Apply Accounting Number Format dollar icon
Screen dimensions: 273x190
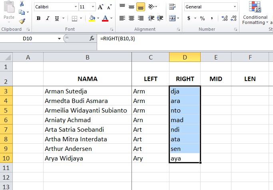click(x=189, y=18)
